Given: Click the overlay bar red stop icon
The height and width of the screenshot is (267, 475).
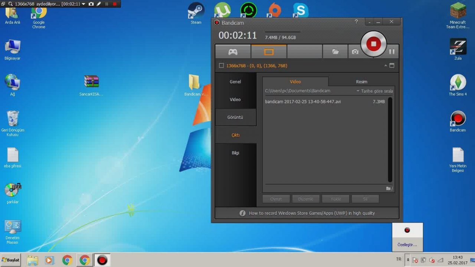Looking at the screenshot, I should [115, 4].
